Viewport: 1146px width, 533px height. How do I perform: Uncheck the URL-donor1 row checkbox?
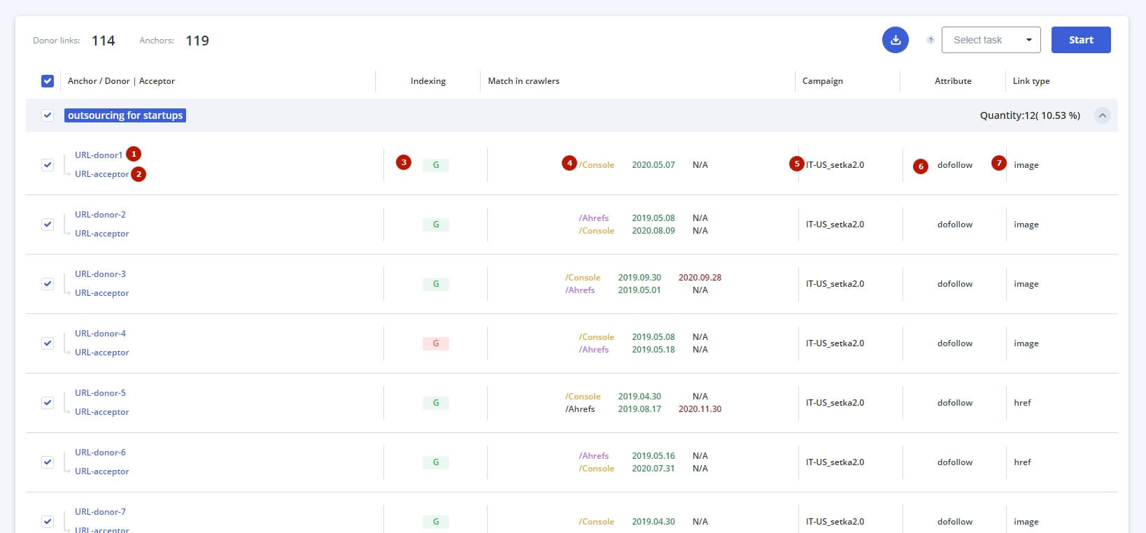[48, 165]
